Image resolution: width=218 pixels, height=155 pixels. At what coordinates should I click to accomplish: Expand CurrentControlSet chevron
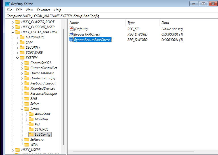point(22,68)
